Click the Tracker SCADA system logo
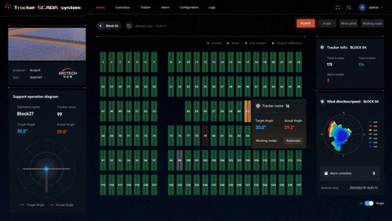 click(x=43, y=7)
